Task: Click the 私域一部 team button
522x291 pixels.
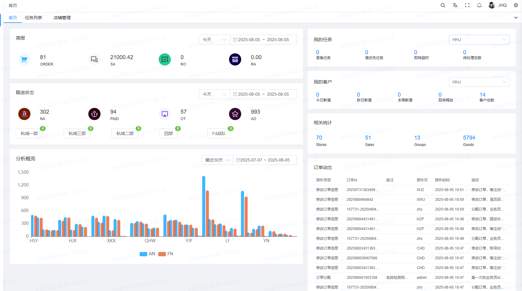Action: point(29,133)
